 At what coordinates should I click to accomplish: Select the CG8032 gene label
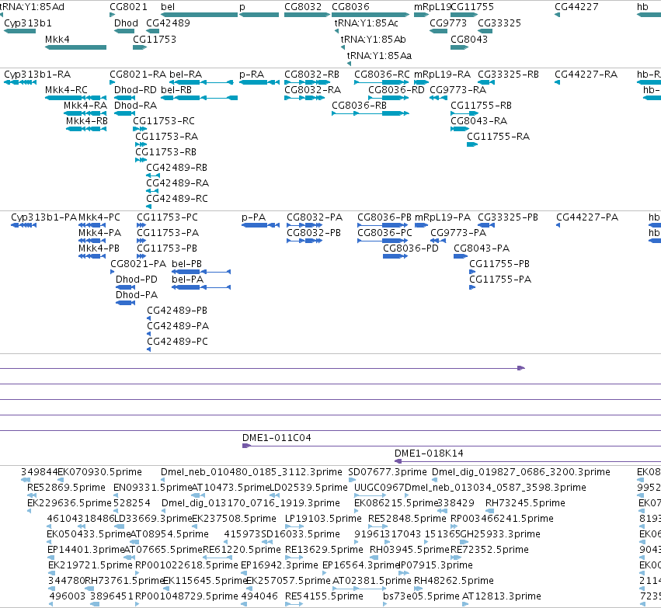pos(303,7)
